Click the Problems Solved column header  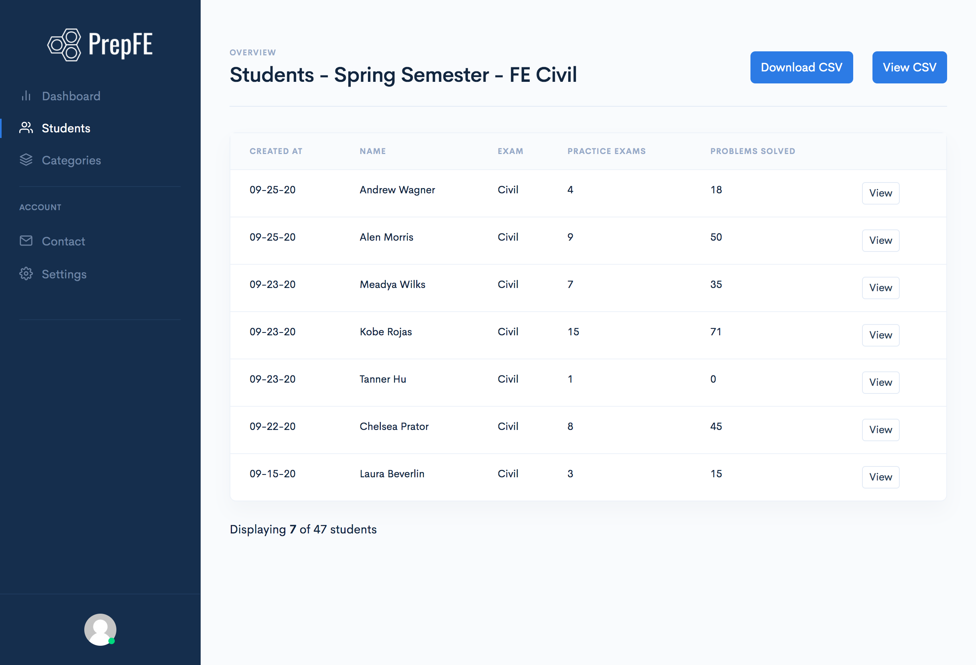pos(752,151)
